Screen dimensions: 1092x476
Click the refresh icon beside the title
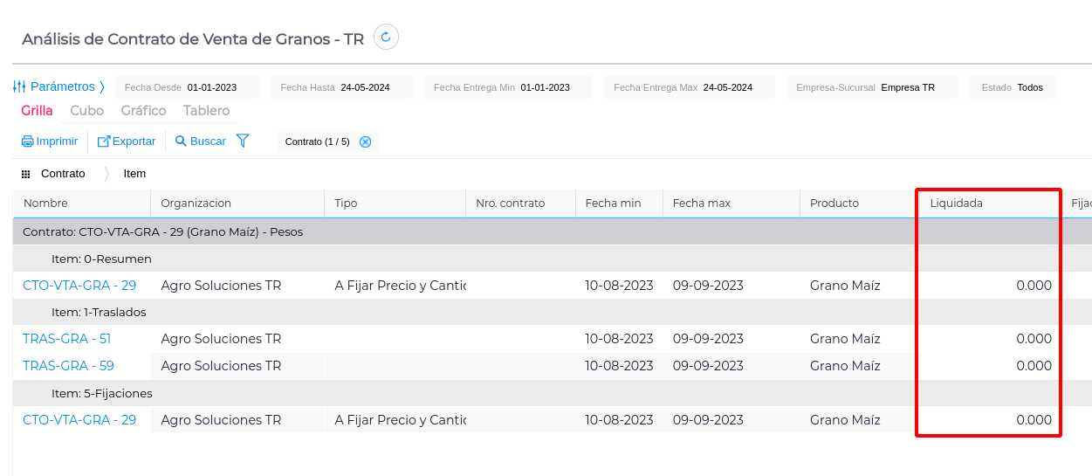coord(386,38)
